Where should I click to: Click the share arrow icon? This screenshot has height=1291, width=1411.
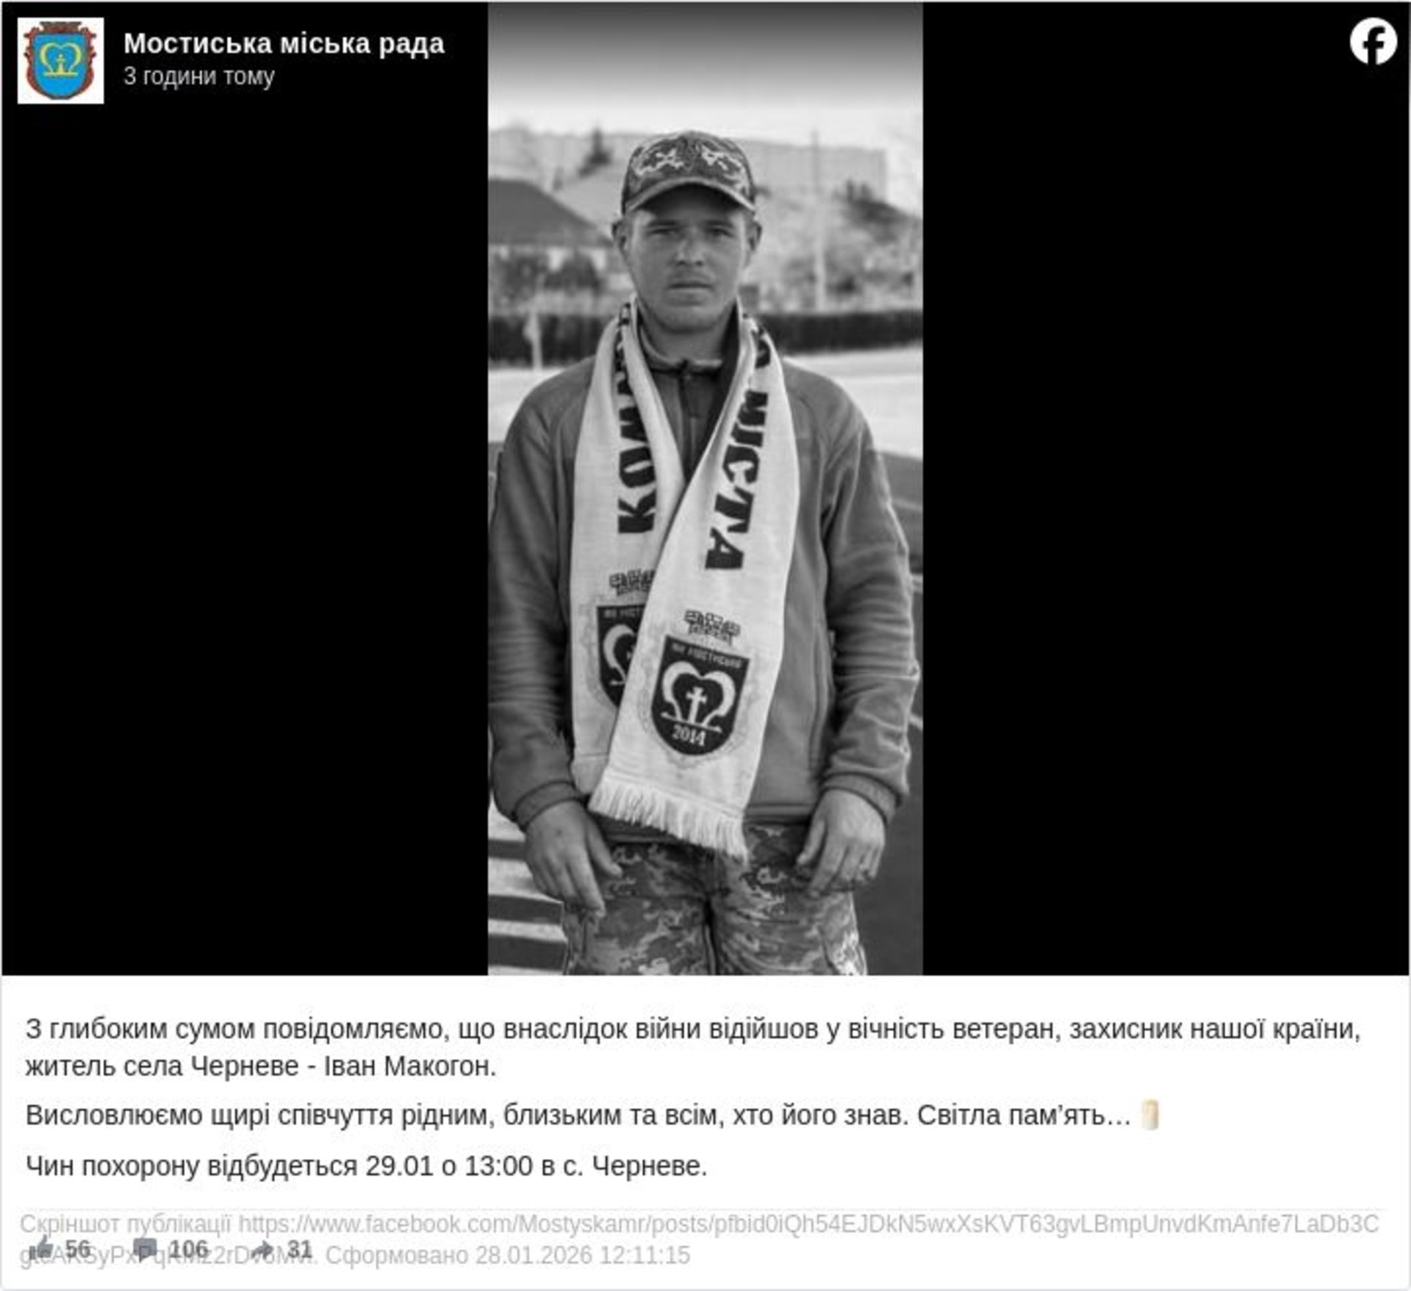pos(262,1248)
